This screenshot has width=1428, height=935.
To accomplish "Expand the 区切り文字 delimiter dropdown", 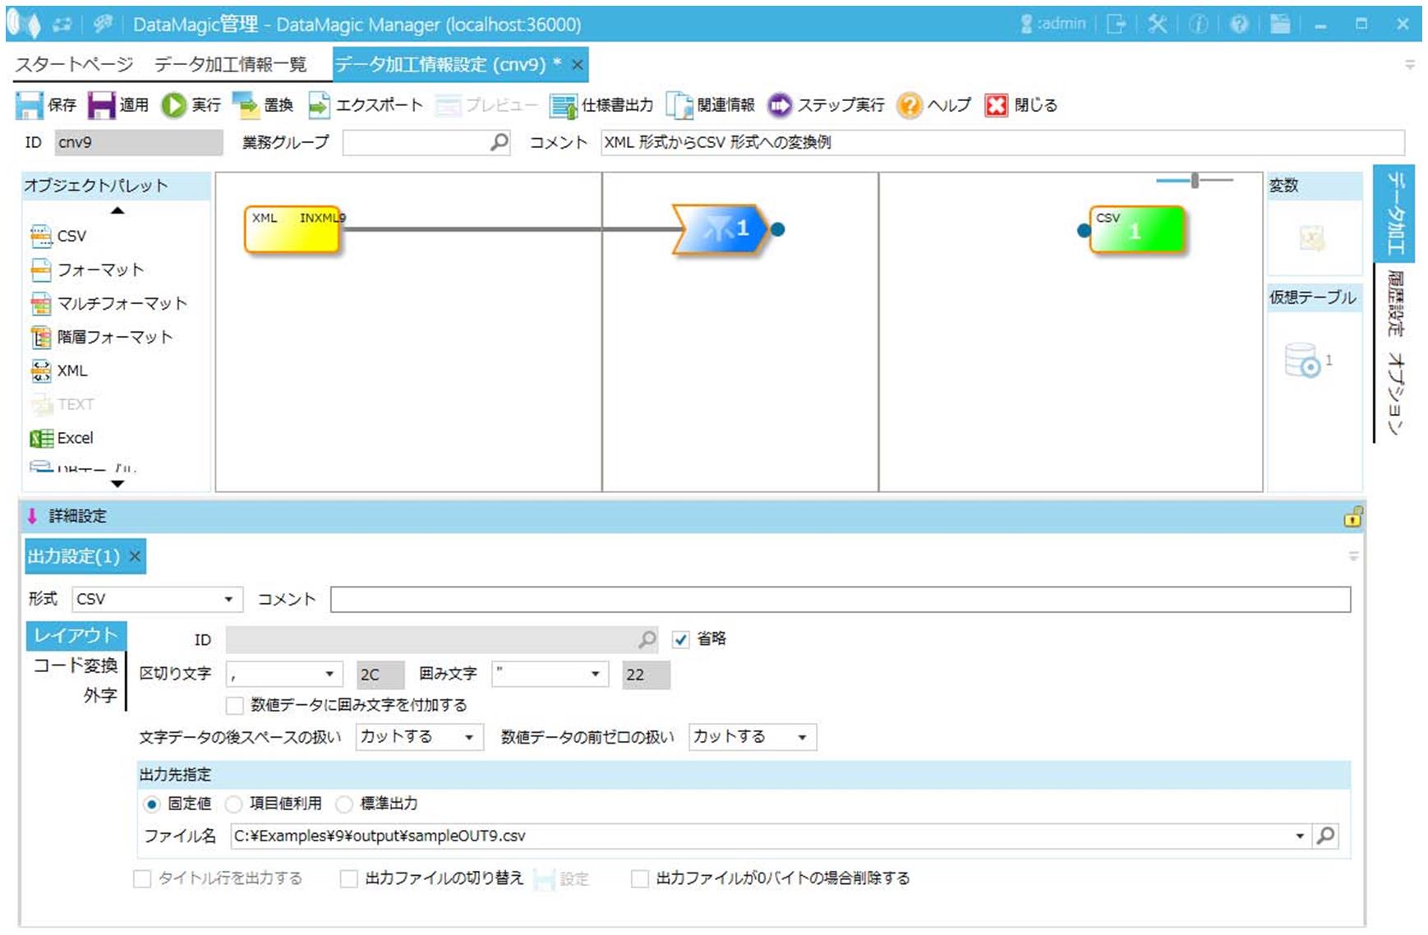I will click(329, 675).
